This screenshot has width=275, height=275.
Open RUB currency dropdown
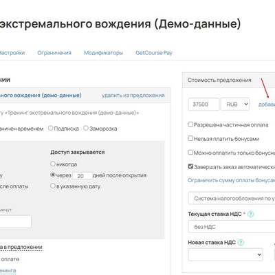pos(235,104)
